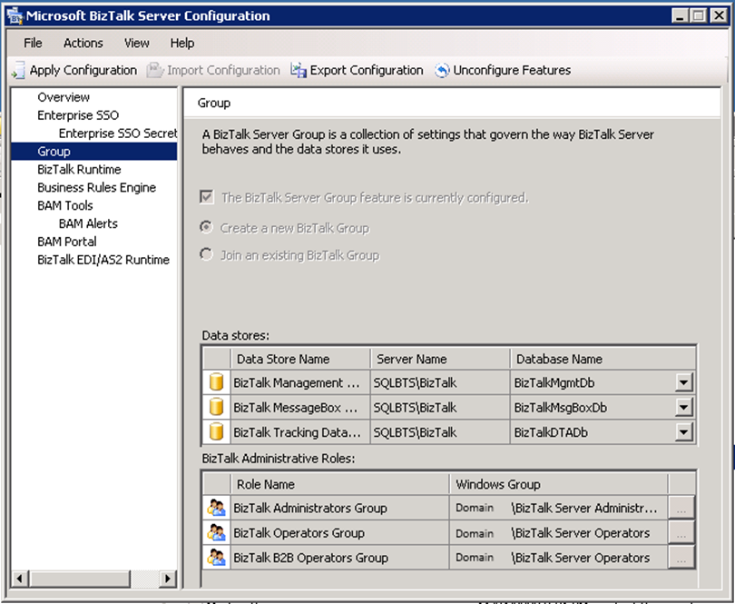Click the Apply Configuration toolbar icon
Screen dimensions: 735x604
pyautogui.click(x=18, y=71)
